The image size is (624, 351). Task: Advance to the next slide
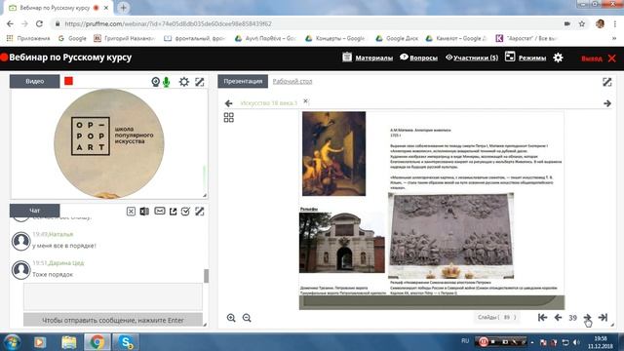[587, 317]
